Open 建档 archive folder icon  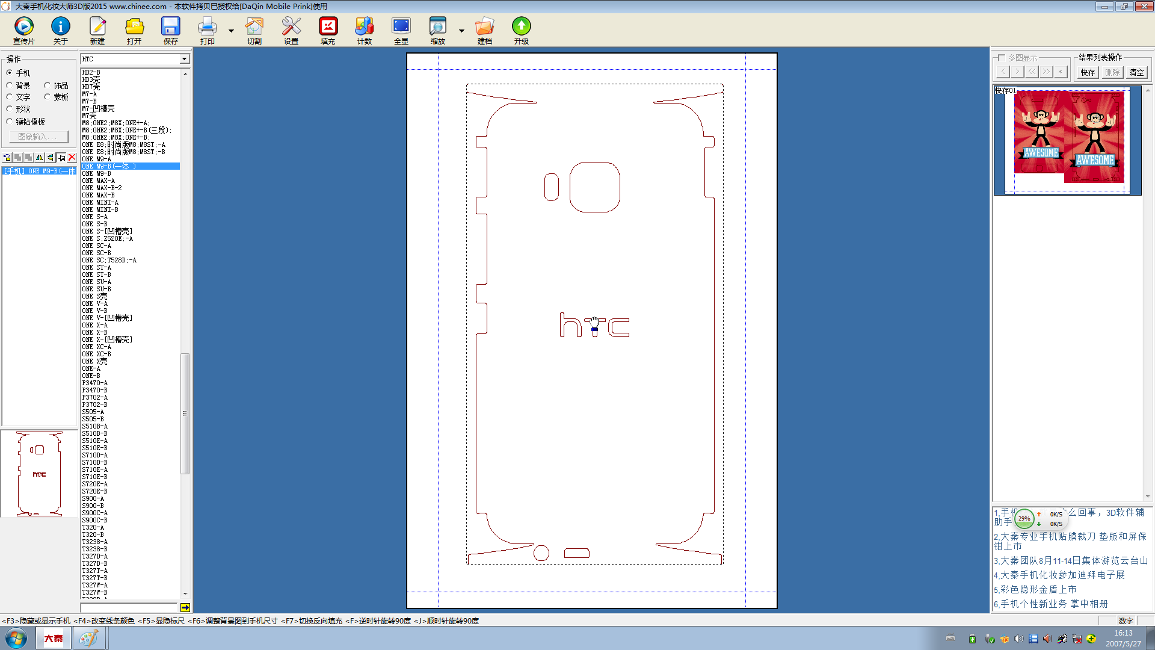click(485, 30)
